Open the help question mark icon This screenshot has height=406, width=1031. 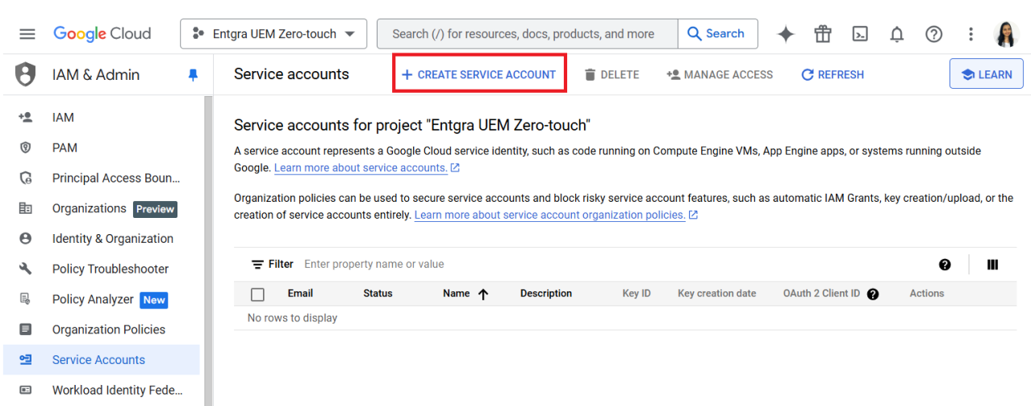tap(933, 34)
